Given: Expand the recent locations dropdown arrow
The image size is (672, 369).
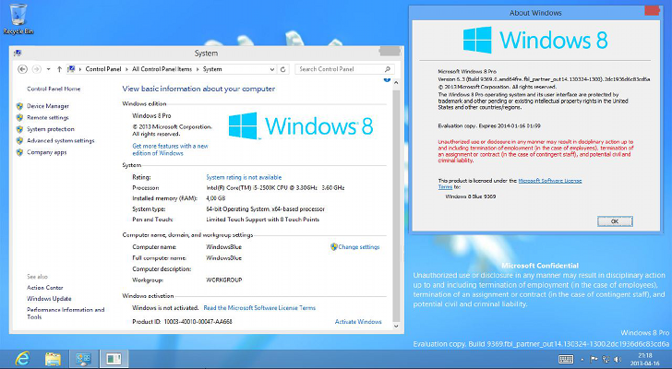Looking at the screenshot, I should click(x=47, y=69).
